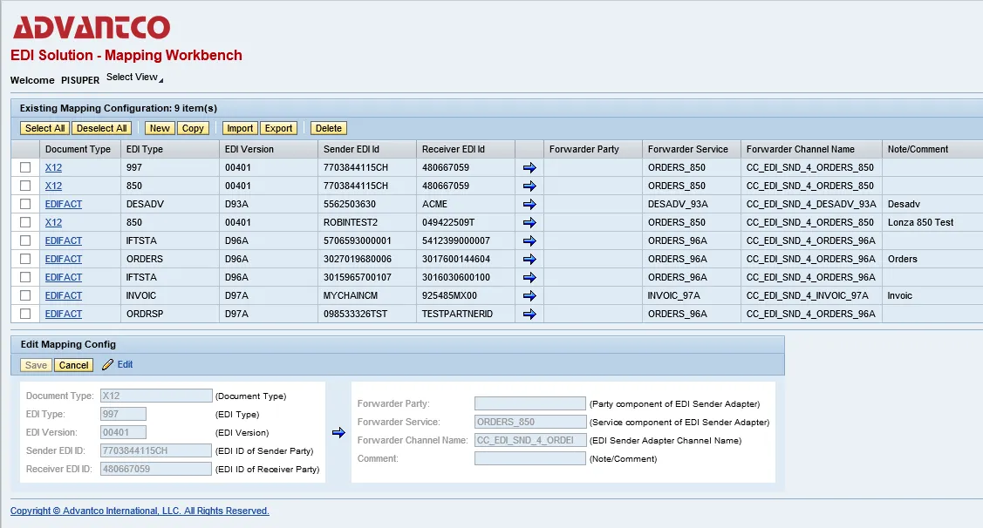983x528 pixels.
Task: Click the blue arrow in the ORDRSP row
Action: pyautogui.click(x=529, y=314)
